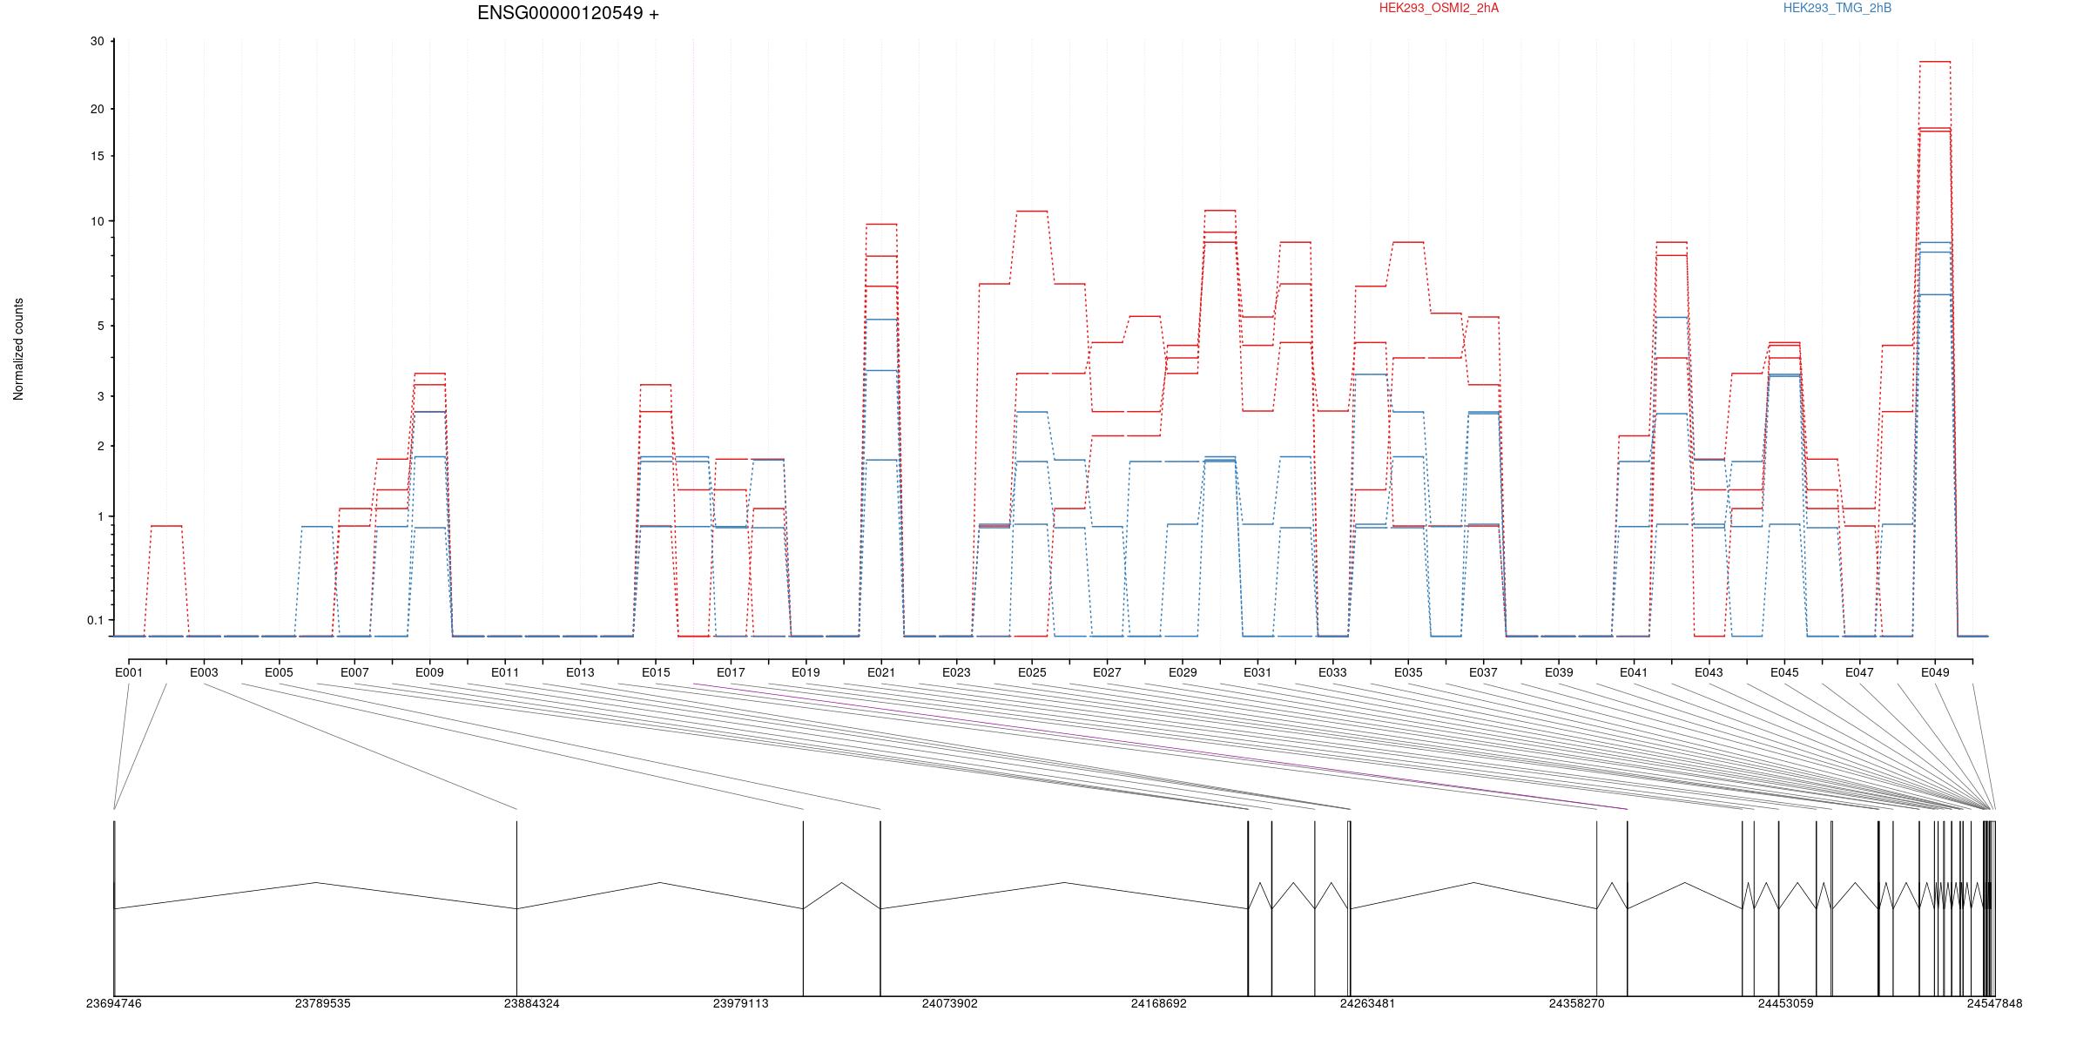
Task: Select the HEK293_TMG_2hB legend label
Action: coord(1837,8)
